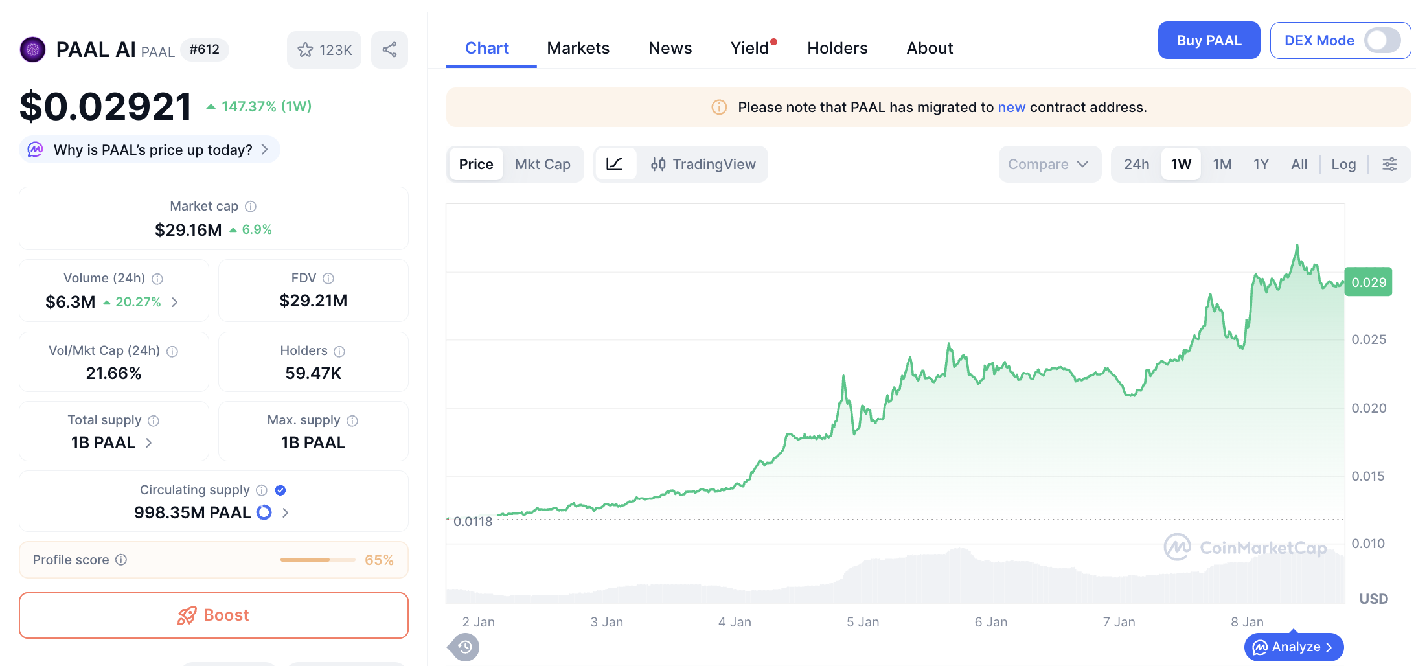Click the Profile score progress bar

click(x=317, y=560)
